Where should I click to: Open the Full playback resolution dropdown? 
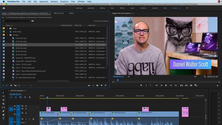click(x=198, y=77)
